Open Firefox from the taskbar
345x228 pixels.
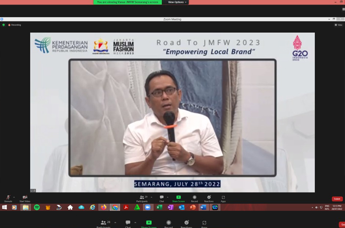pos(103,207)
